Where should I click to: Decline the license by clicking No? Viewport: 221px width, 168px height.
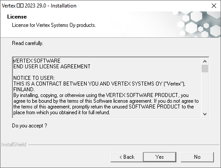(197, 157)
